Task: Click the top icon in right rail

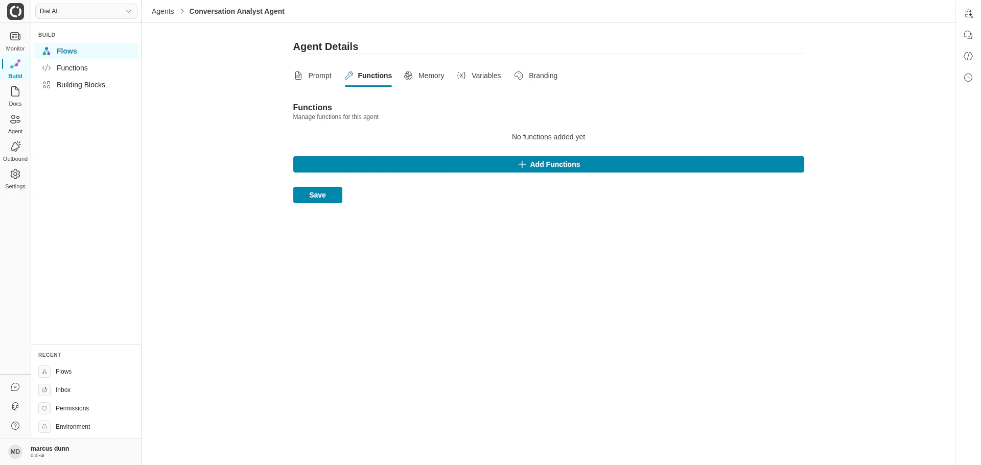Action: (968, 14)
